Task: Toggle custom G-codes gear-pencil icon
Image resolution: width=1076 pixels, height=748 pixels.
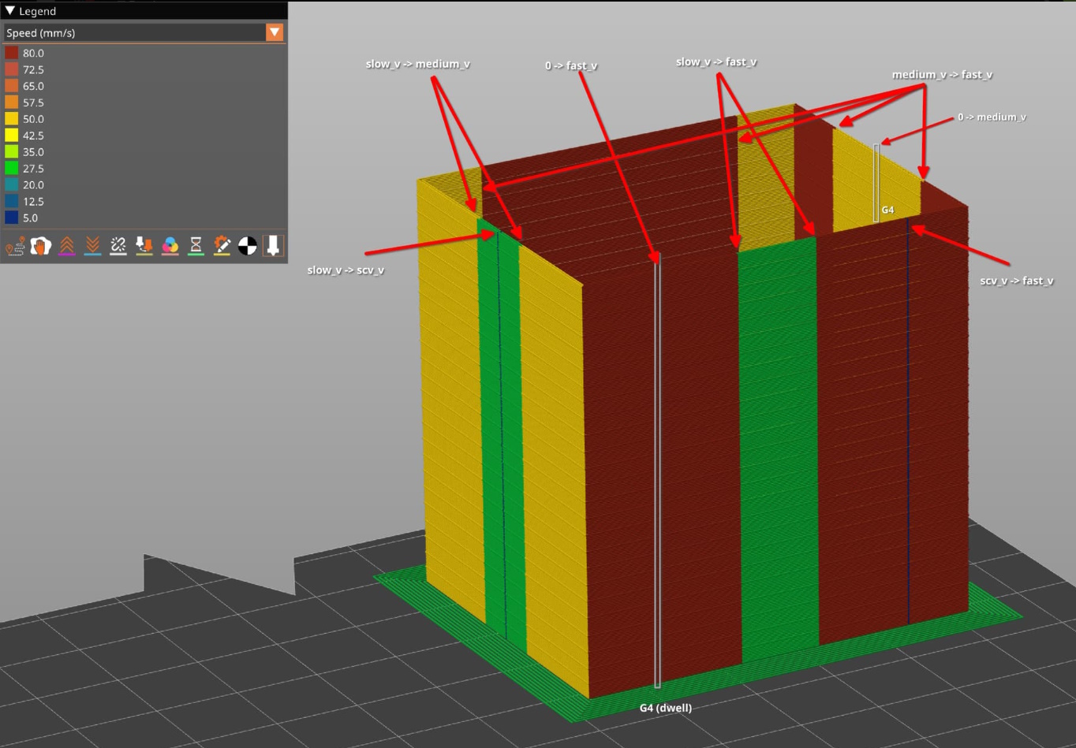Action: (222, 246)
